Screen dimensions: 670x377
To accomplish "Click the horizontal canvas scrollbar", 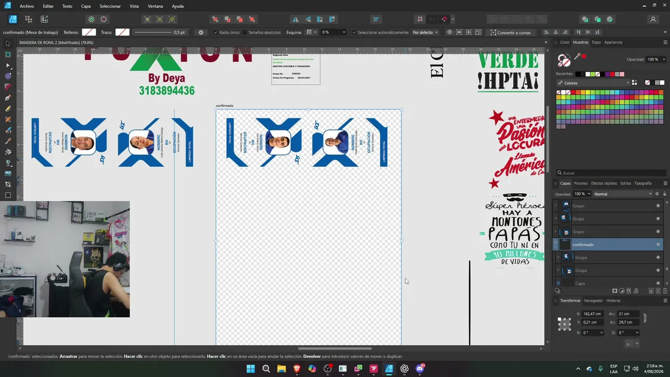I will coord(335,348).
